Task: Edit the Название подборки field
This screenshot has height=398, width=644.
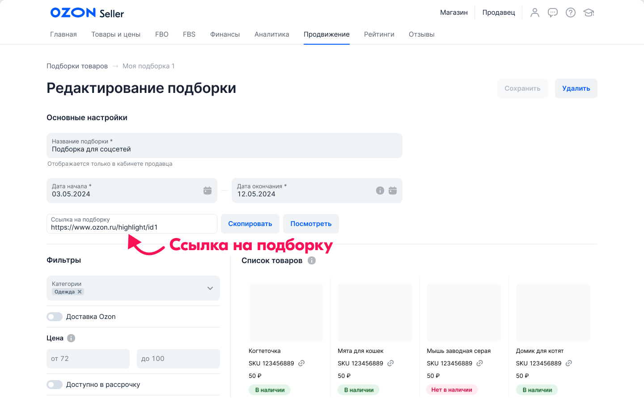Action: (225, 146)
